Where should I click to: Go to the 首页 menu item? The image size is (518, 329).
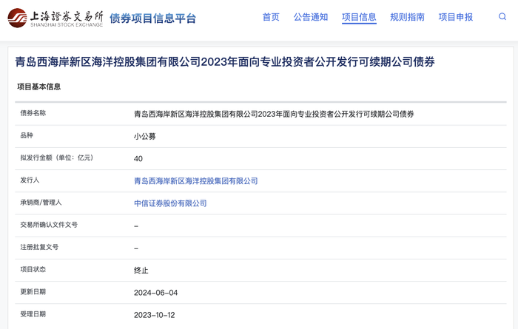[x=271, y=17]
